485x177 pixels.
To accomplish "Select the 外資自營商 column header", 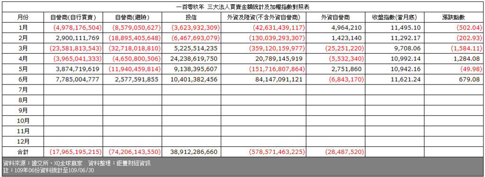I will [x=336, y=17].
